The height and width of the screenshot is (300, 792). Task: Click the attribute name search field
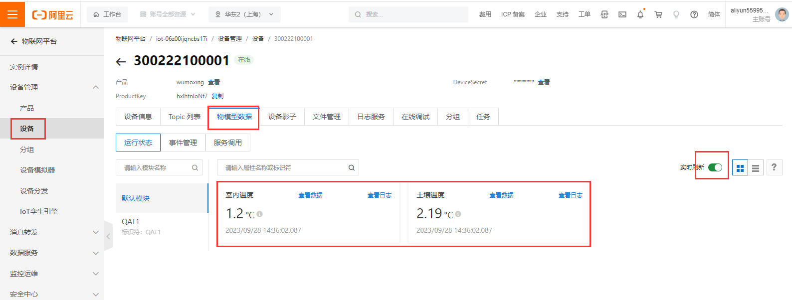coord(284,168)
